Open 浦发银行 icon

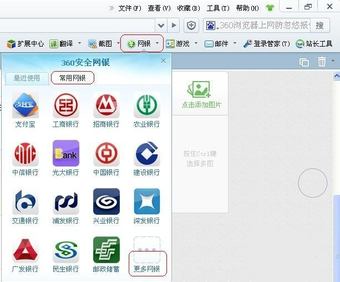pyautogui.click(x=65, y=202)
